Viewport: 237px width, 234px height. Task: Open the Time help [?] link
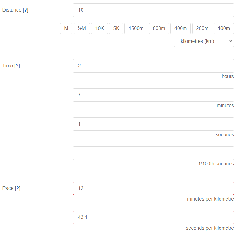click(17, 66)
